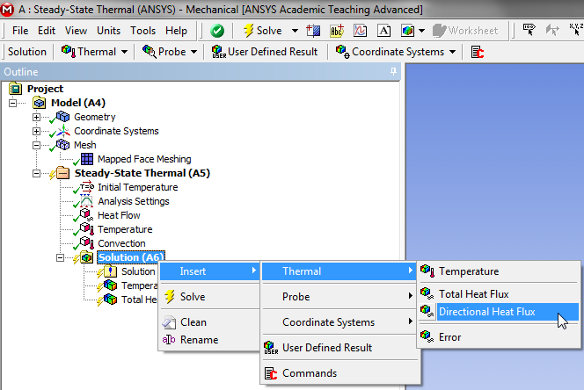
Task: Open the Thermal submenu entry
Action: tap(339, 271)
